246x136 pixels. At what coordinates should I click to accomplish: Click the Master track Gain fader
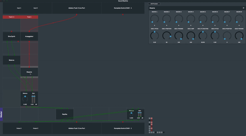click(140, 115)
